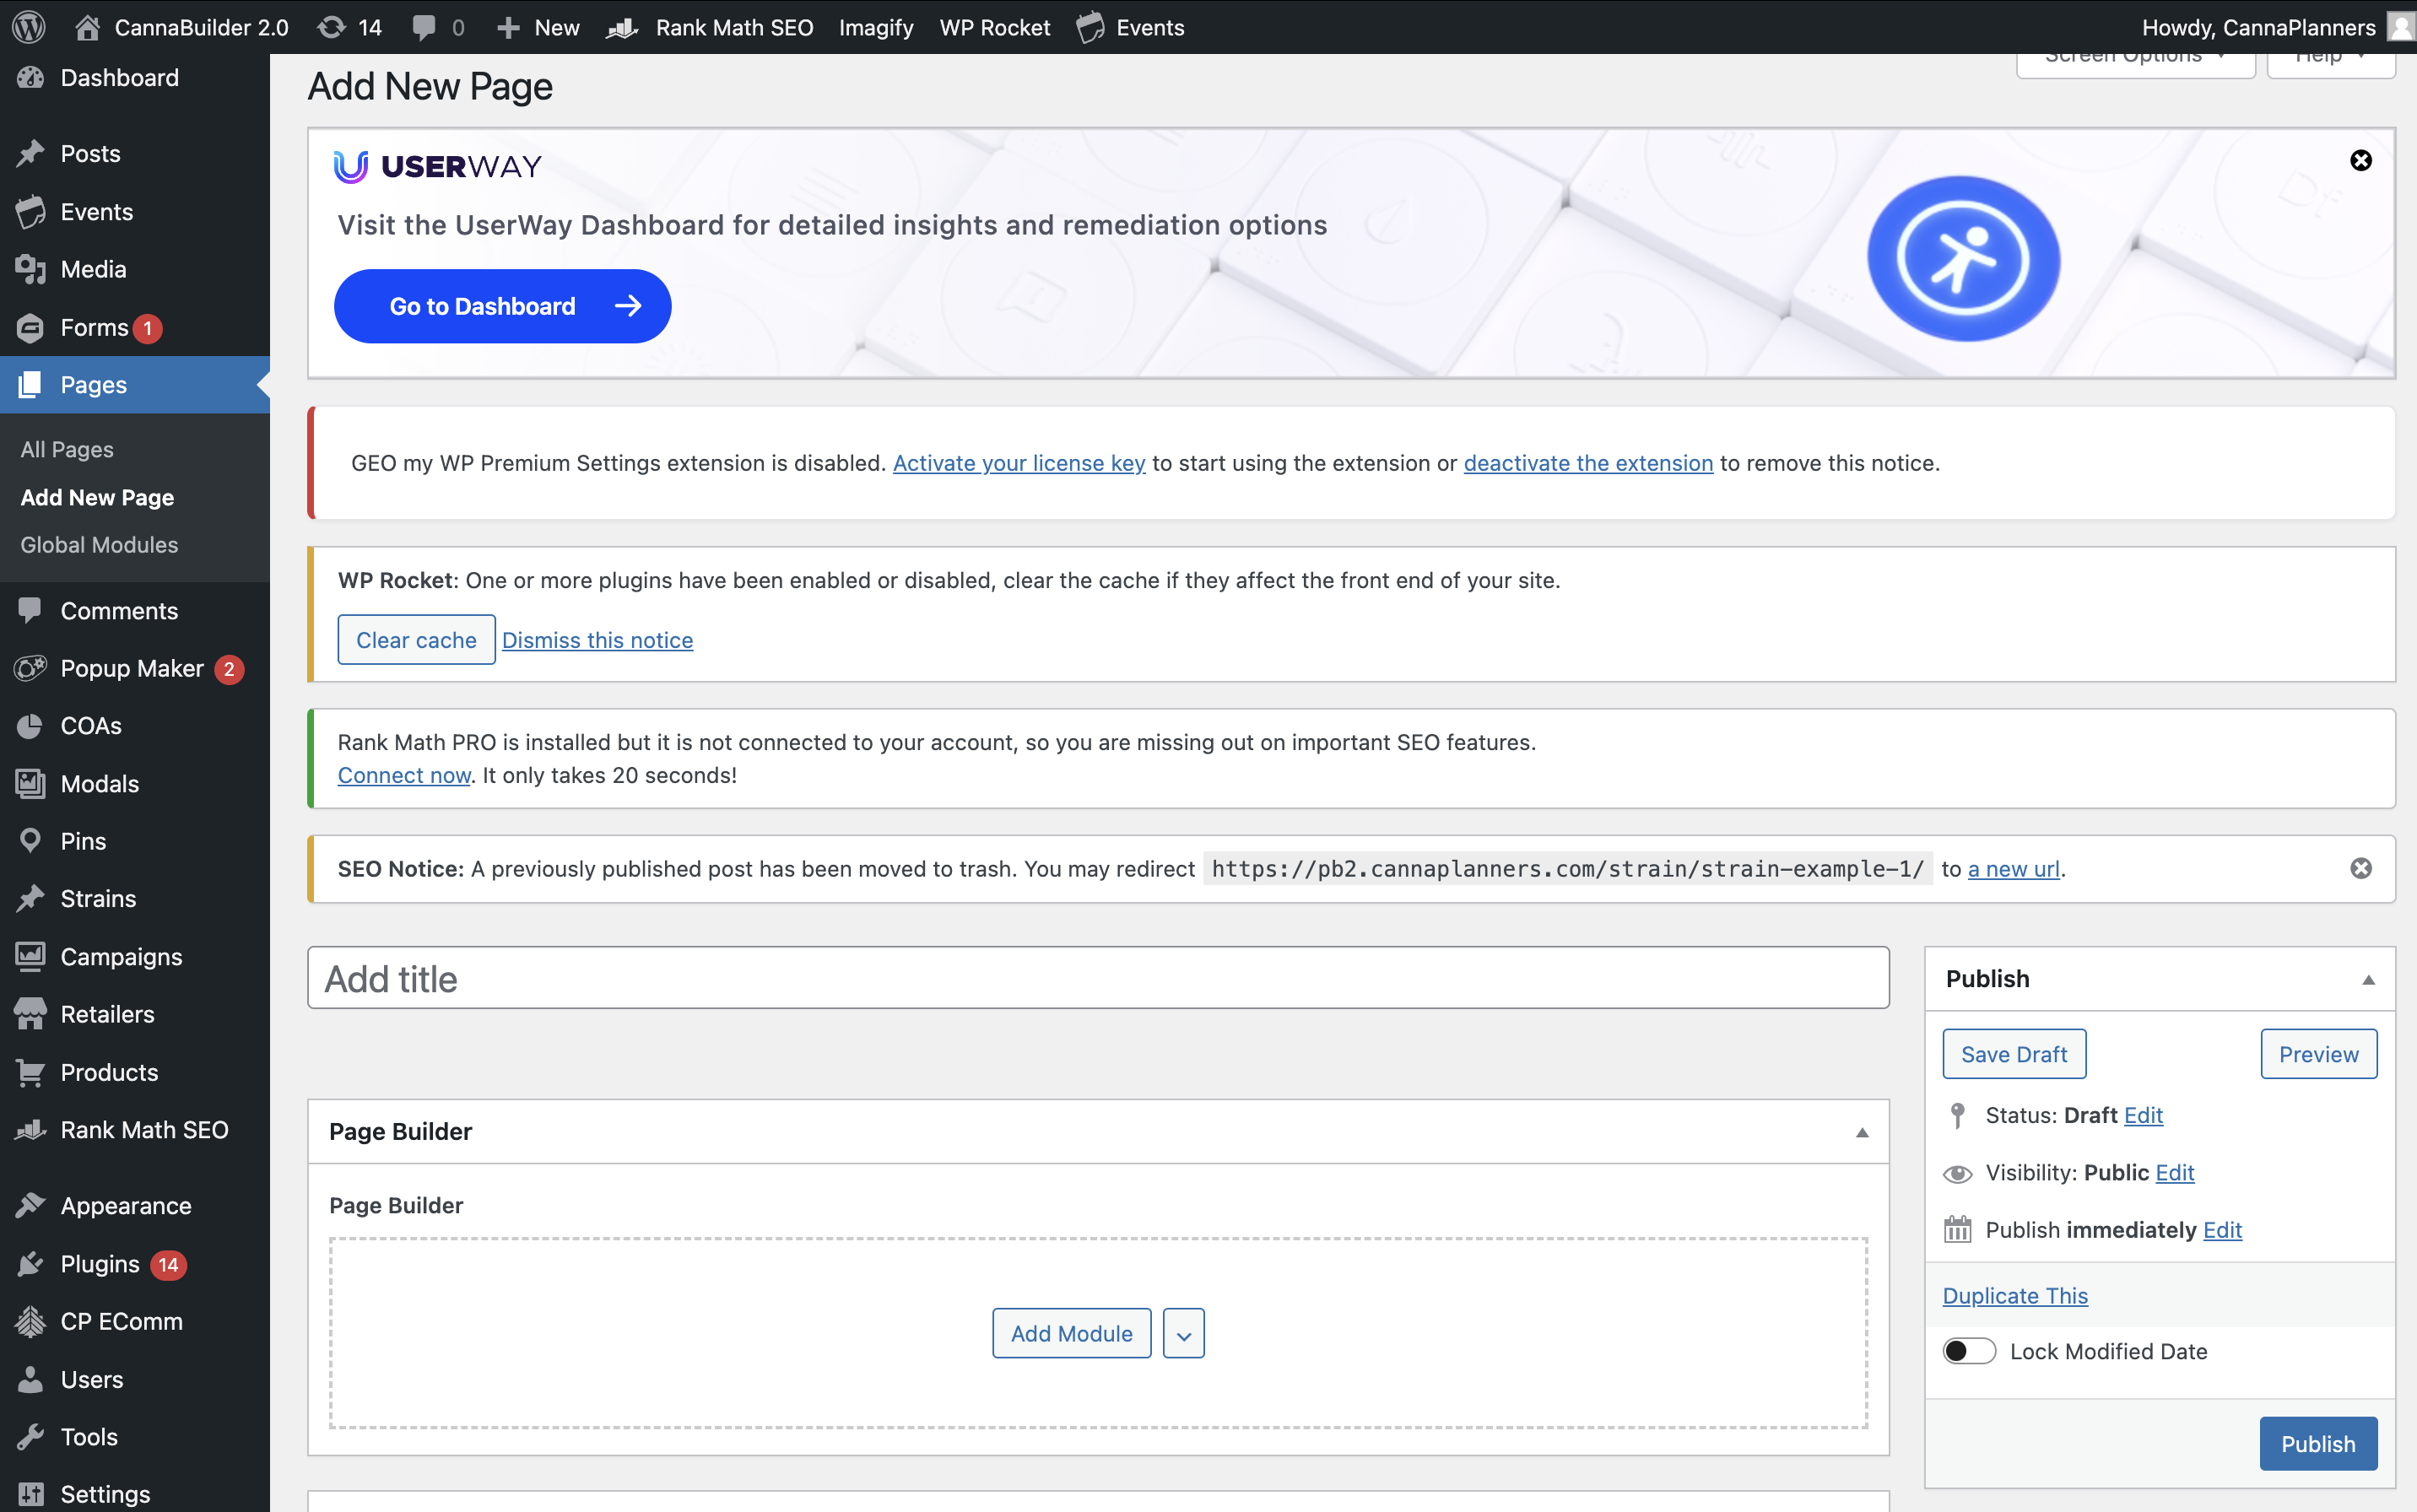Open Popup Maker from sidebar icon
2417x1512 pixels.
(x=30, y=668)
